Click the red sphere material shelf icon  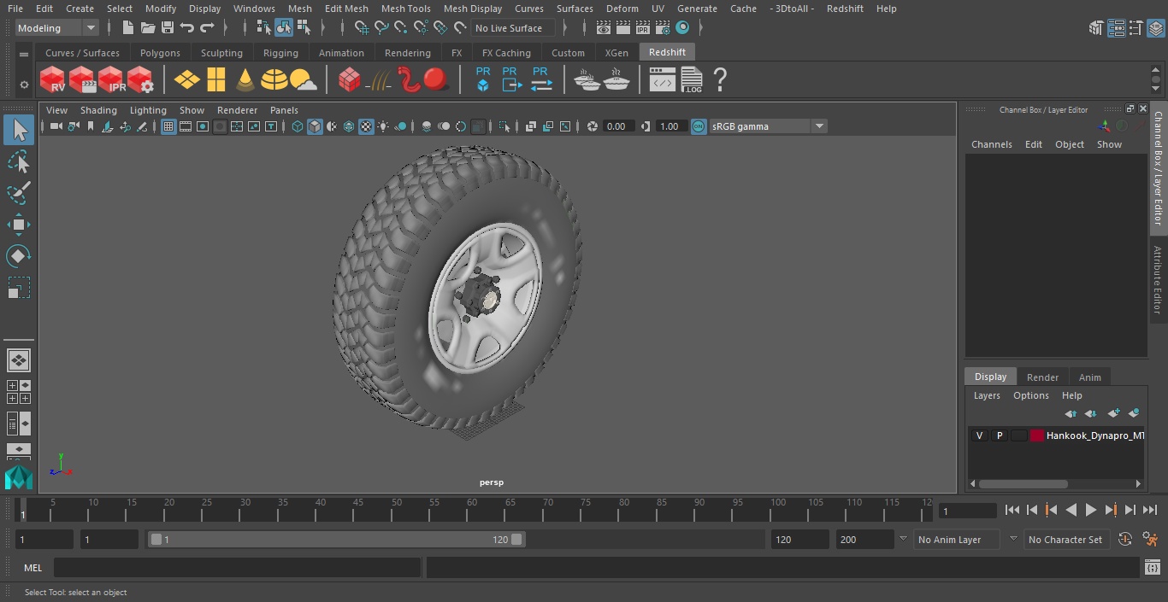pyautogui.click(x=436, y=80)
